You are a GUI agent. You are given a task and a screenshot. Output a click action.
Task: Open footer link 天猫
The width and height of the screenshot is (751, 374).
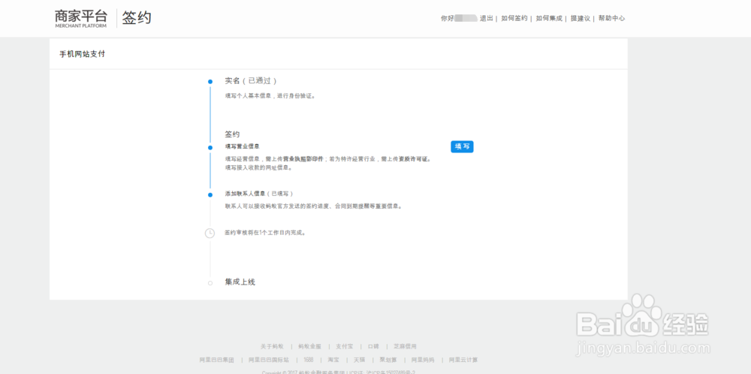[359, 360]
